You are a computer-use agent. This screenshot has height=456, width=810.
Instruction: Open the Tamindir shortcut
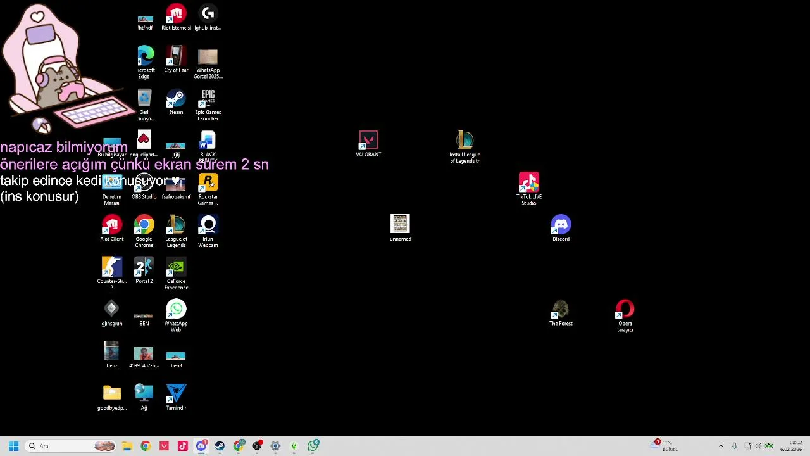pyautogui.click(x=176, y=398)
